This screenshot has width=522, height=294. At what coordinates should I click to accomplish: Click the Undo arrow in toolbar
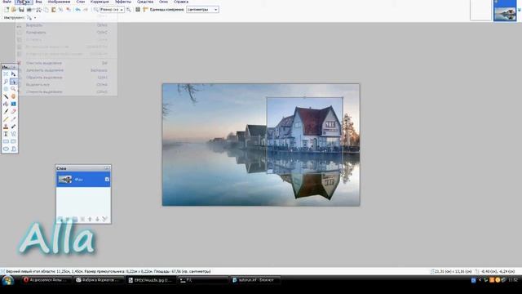(77, 10)
